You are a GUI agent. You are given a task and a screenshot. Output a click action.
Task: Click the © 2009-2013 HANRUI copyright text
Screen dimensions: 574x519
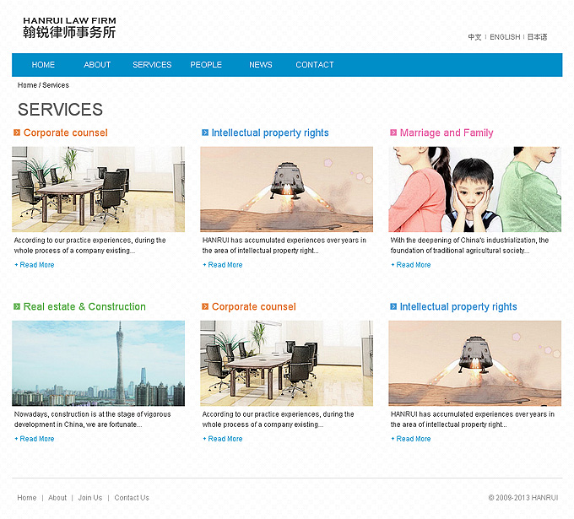(523, 498)
